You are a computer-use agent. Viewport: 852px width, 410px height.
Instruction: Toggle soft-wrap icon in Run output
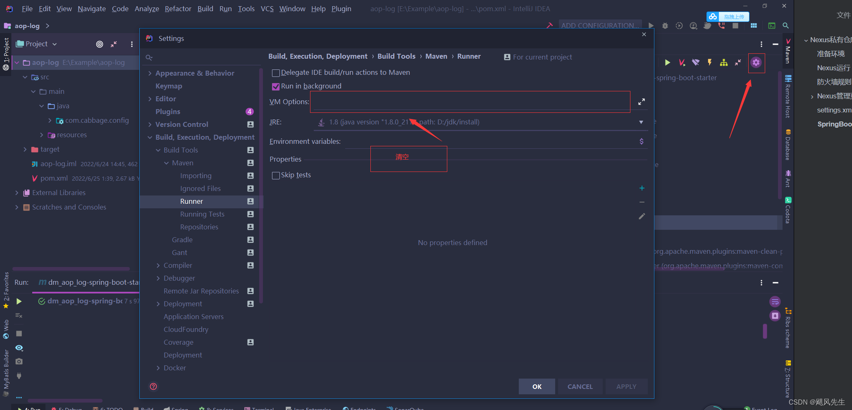point(775,301)
